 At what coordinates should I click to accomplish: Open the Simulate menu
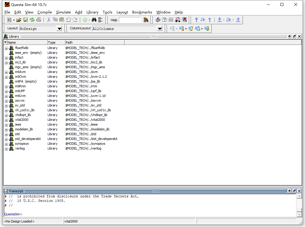click(63, 12)
